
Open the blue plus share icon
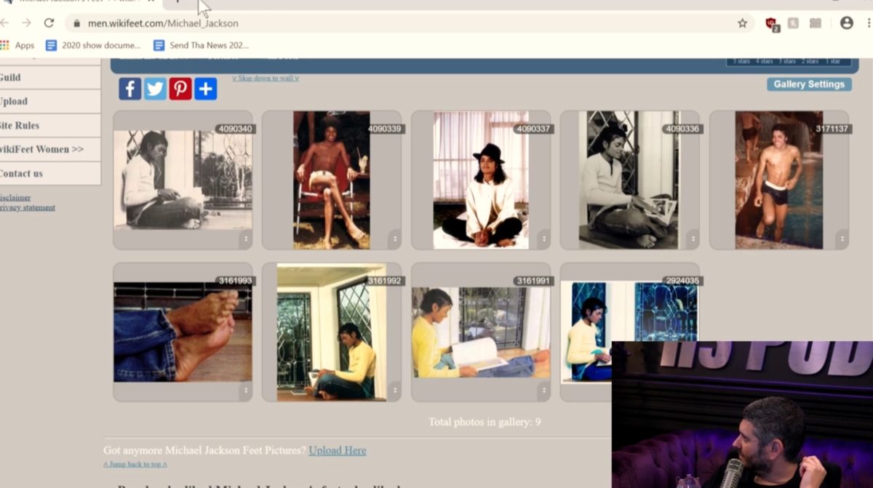(x=206, y=89)
